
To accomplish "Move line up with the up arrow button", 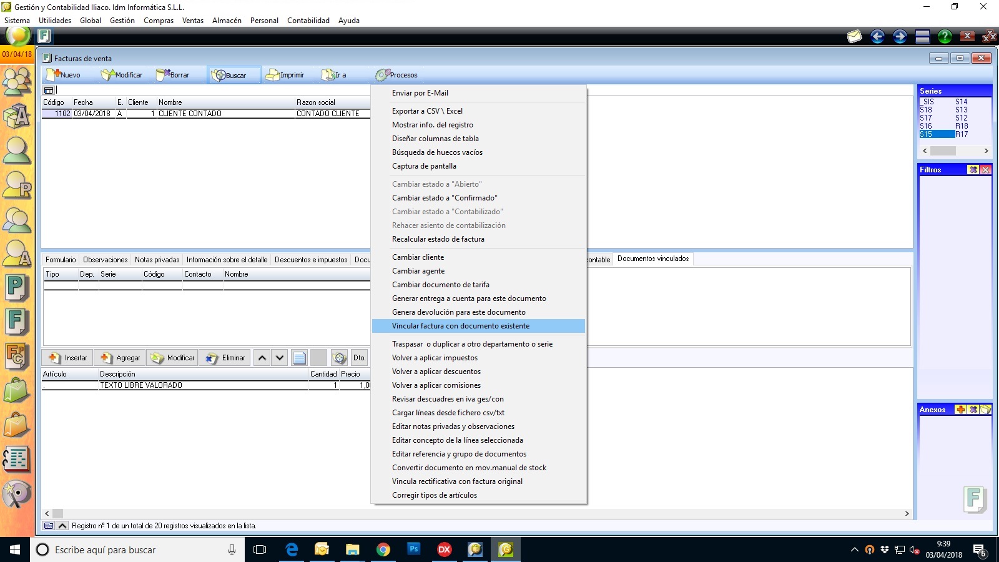I will click(x=262, y=358).
